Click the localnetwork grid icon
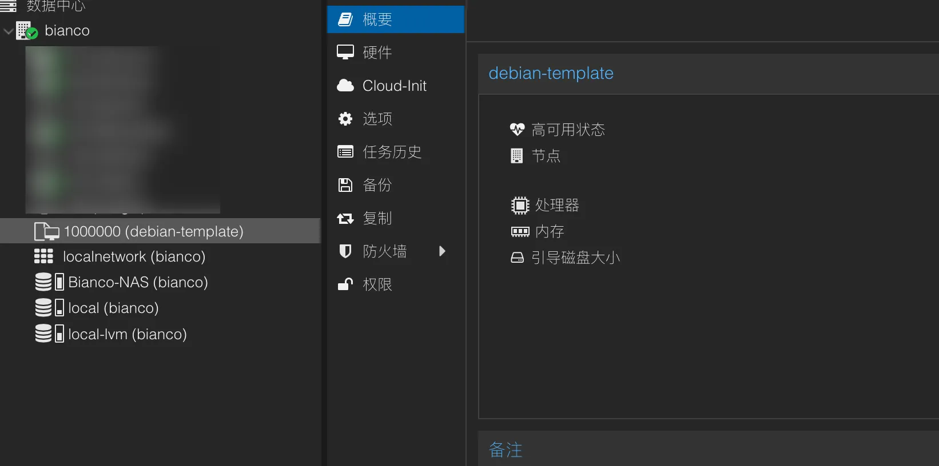Screen dimensions: 939x466 (x=43, y=256)
